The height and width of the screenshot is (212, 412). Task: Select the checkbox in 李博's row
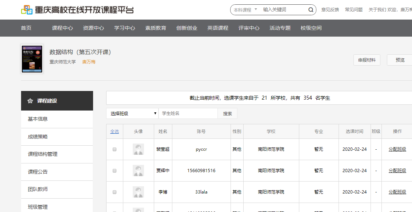click(x=115, y=192)
